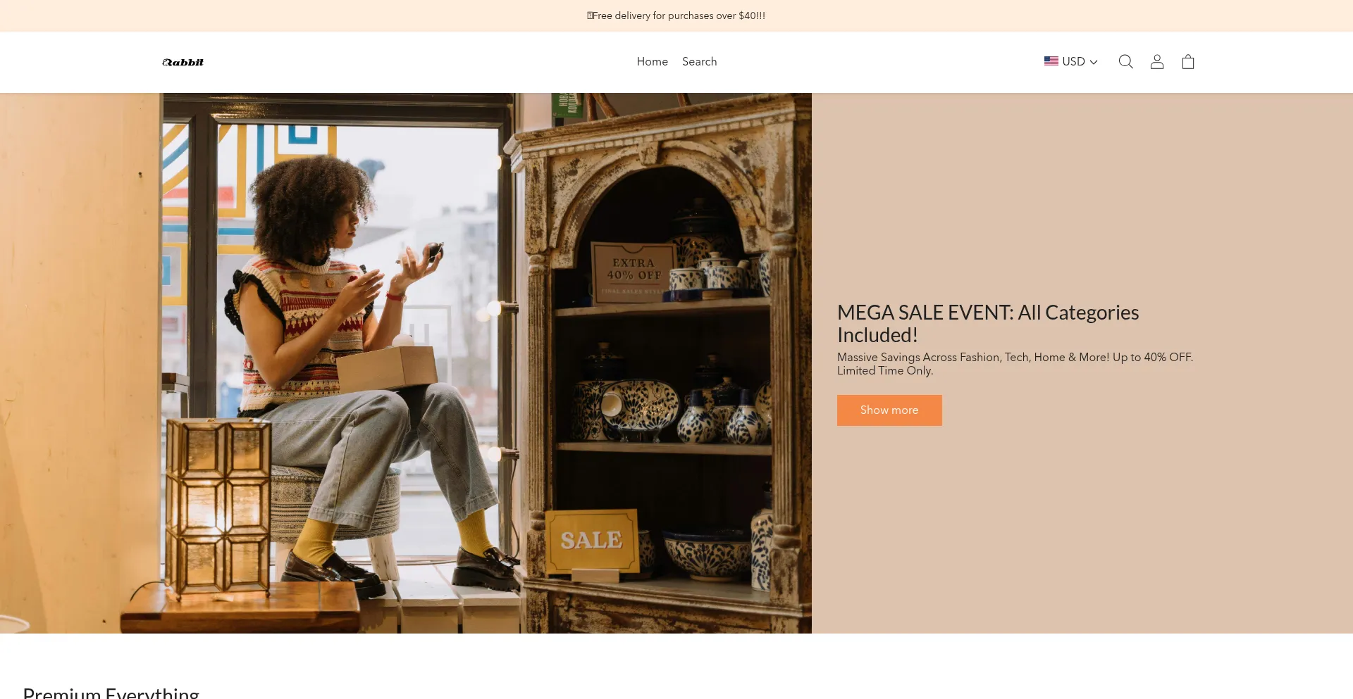The width and height of the screenshot is (1353, 699).
Task: Click the peach announcement bar background
Action: (x=282, y=15)
